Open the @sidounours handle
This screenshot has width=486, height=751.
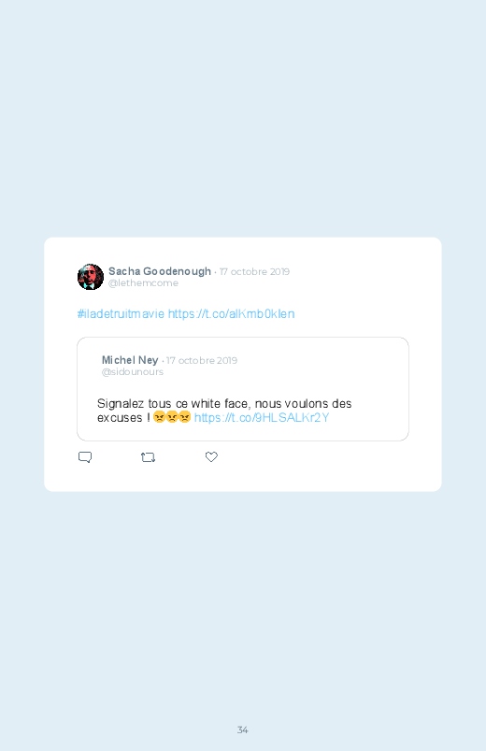coord(132,371)
